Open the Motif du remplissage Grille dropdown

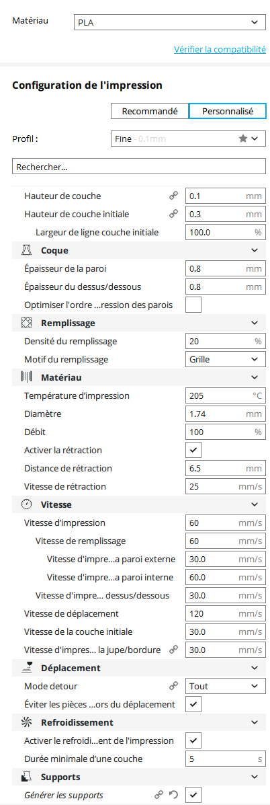(x=226, y=359)
